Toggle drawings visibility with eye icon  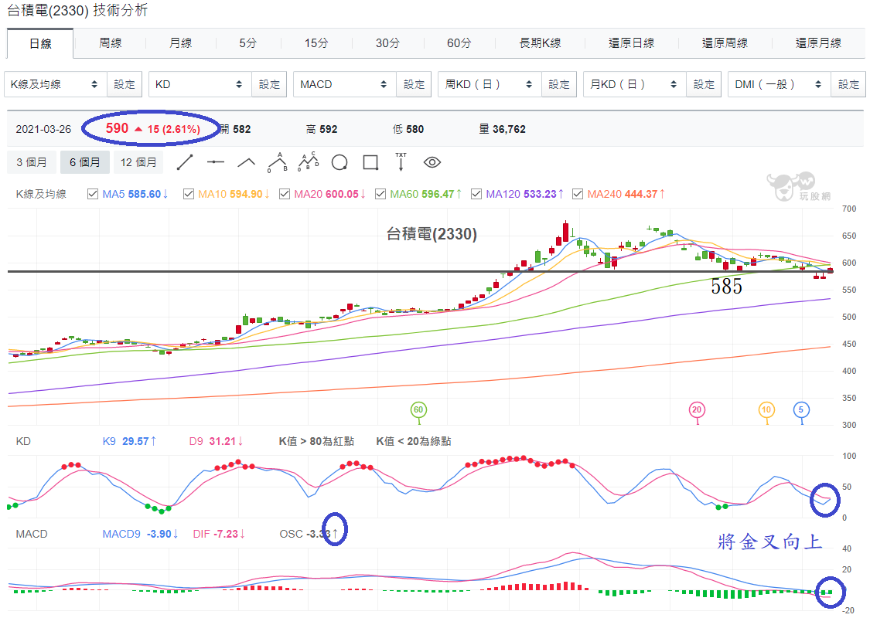coord(432,162)
